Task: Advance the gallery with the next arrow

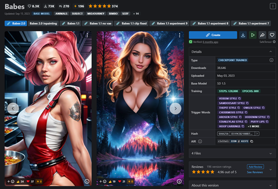Action: click(x=175, y=109)
